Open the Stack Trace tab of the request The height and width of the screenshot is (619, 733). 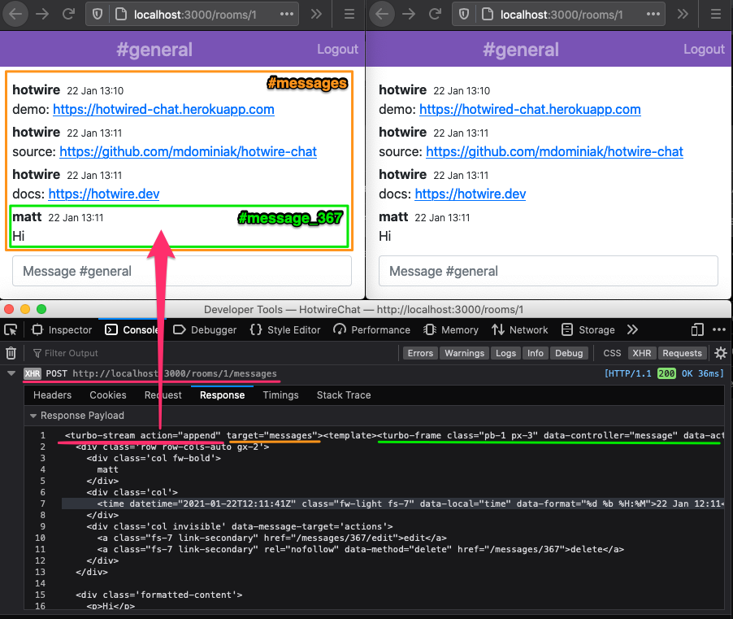click(x=344, y=395)
